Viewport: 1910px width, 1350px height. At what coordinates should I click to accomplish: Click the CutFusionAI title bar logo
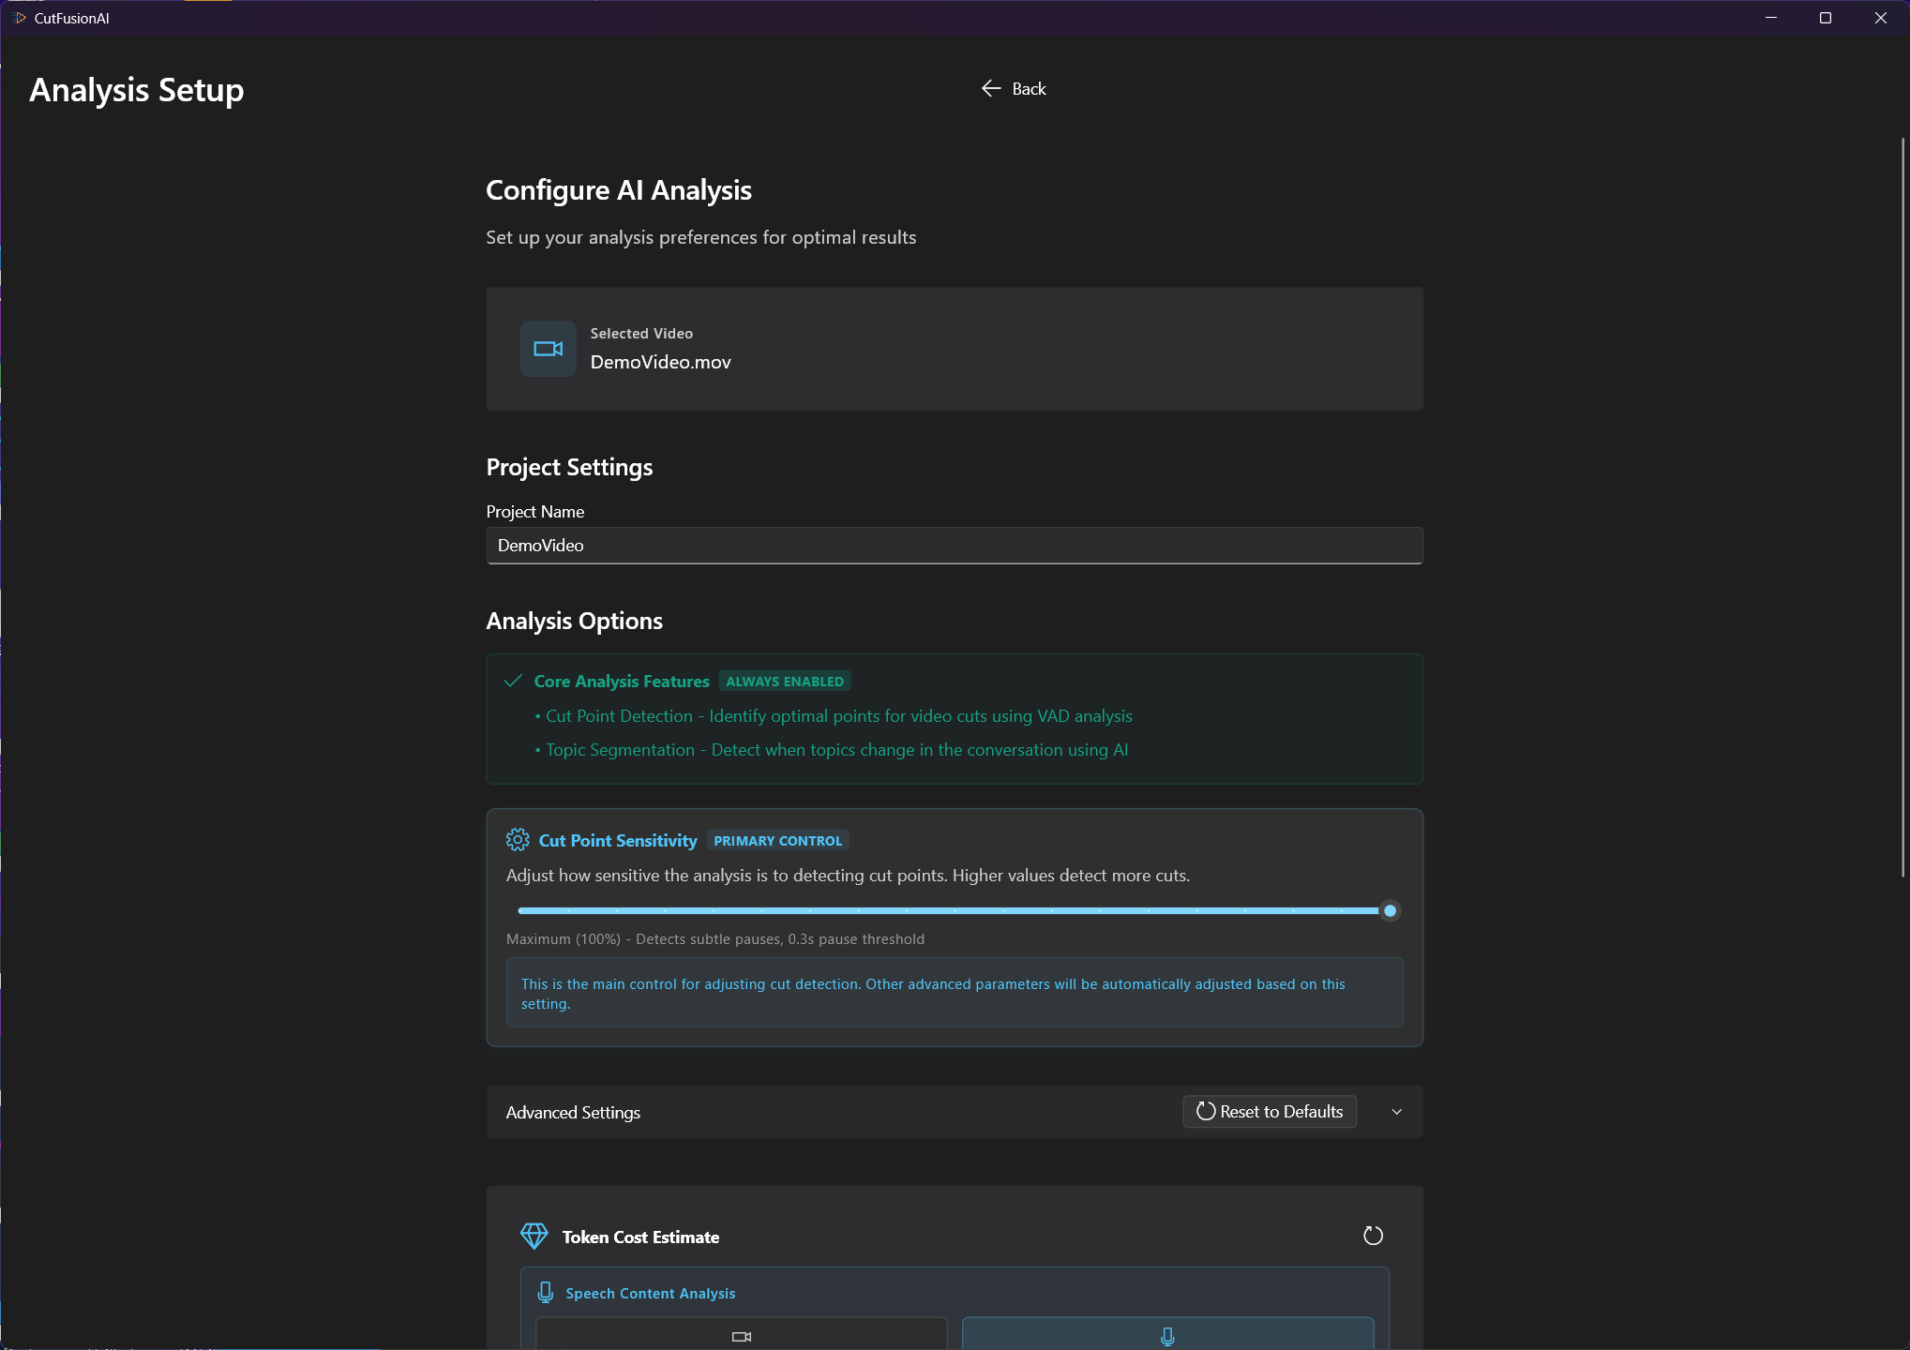21,18
